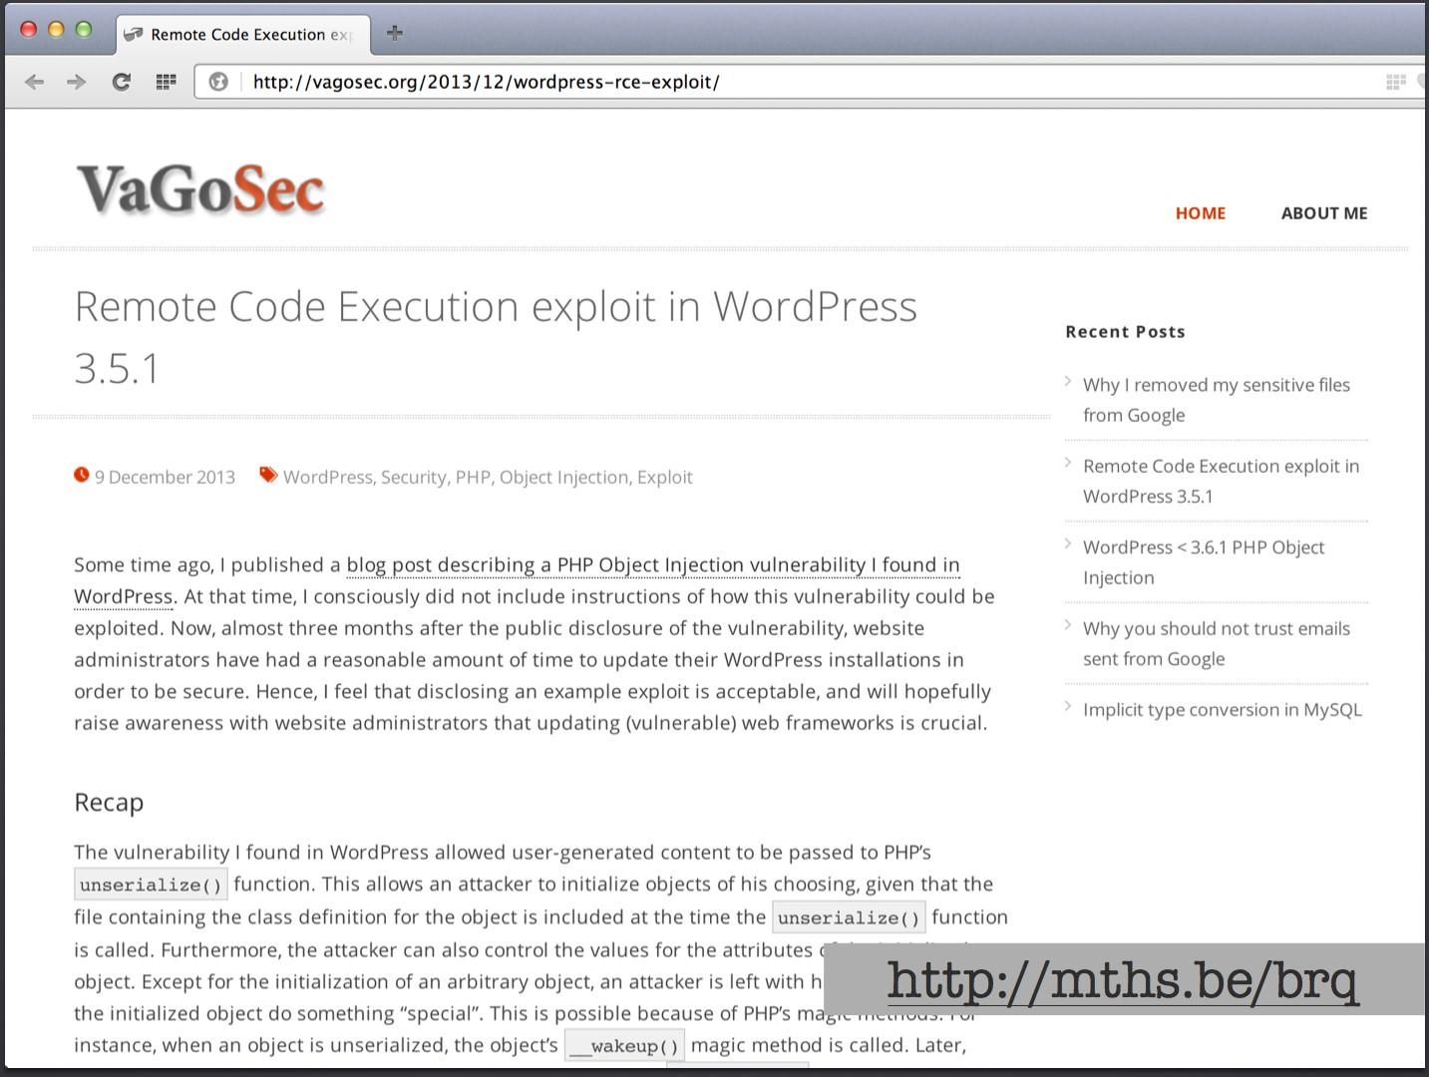Viewport: 1429px width, 1077px height.
Task: Open the apps grid icon in toolbar
Action: (167, 82)
